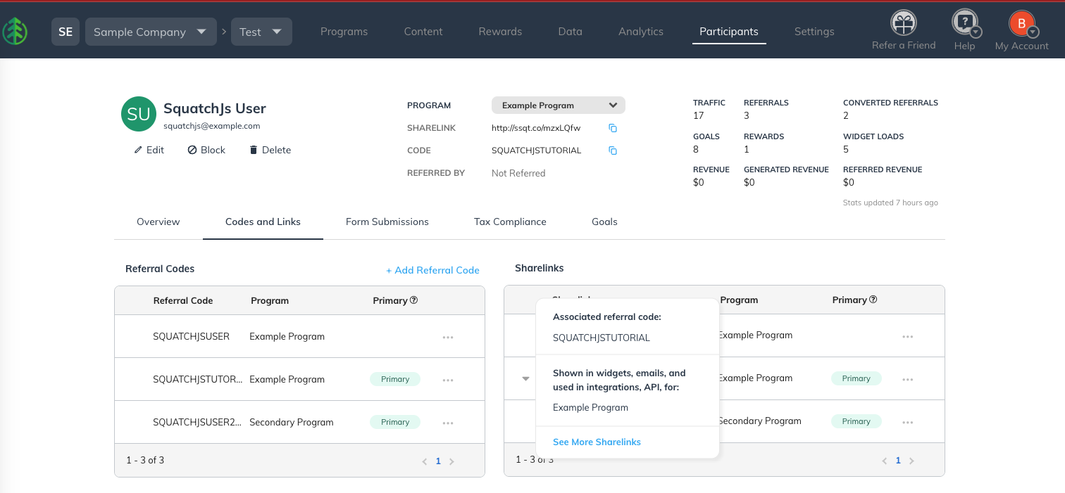The height and width of the screenshot is (493, 1065).
Task: Open the Test environment dropdown
Action: [261, 32]
